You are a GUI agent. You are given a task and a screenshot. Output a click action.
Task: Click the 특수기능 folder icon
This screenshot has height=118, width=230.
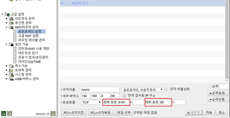11,66
